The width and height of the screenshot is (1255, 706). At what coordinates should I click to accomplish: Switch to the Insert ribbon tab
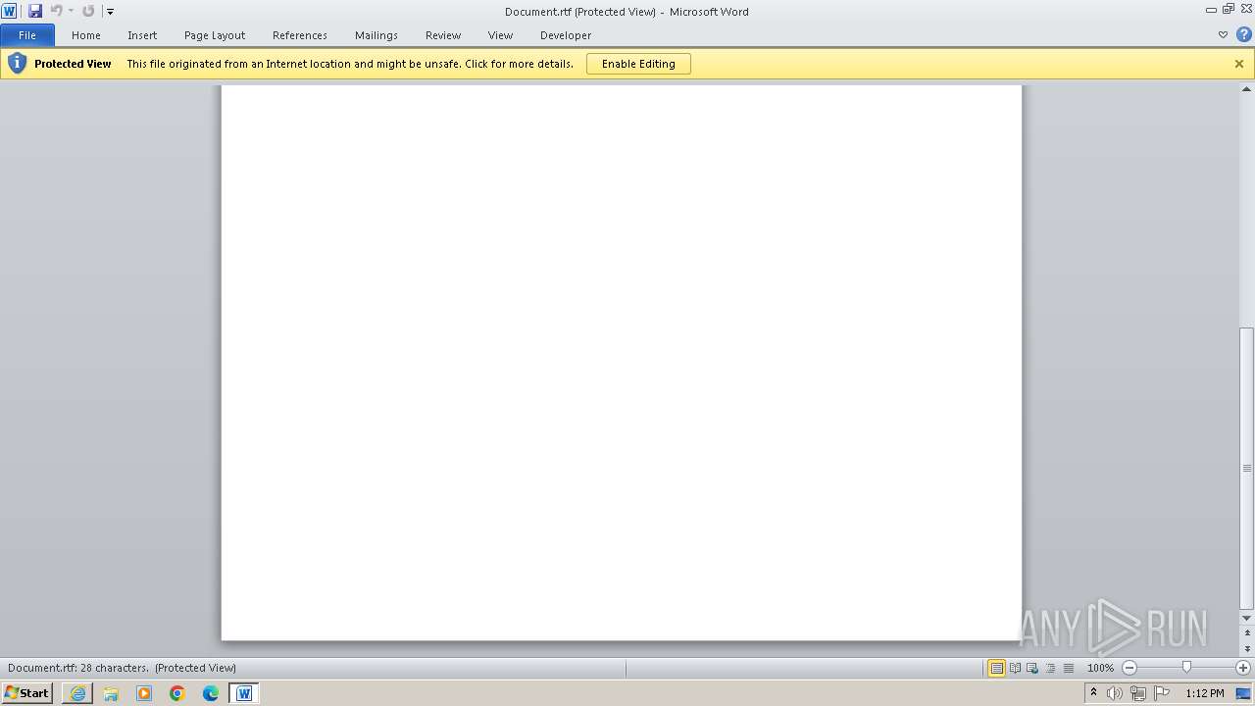[142, 35]
